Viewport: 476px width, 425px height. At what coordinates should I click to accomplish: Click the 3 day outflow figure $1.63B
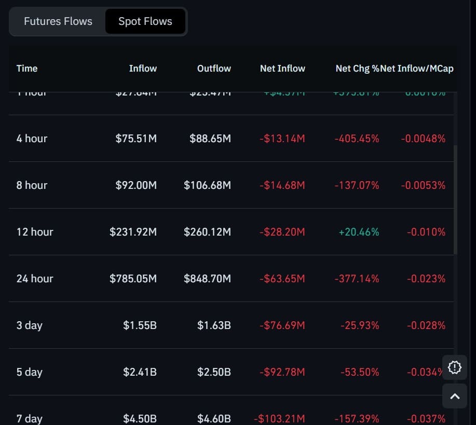[x=214, y=325]
